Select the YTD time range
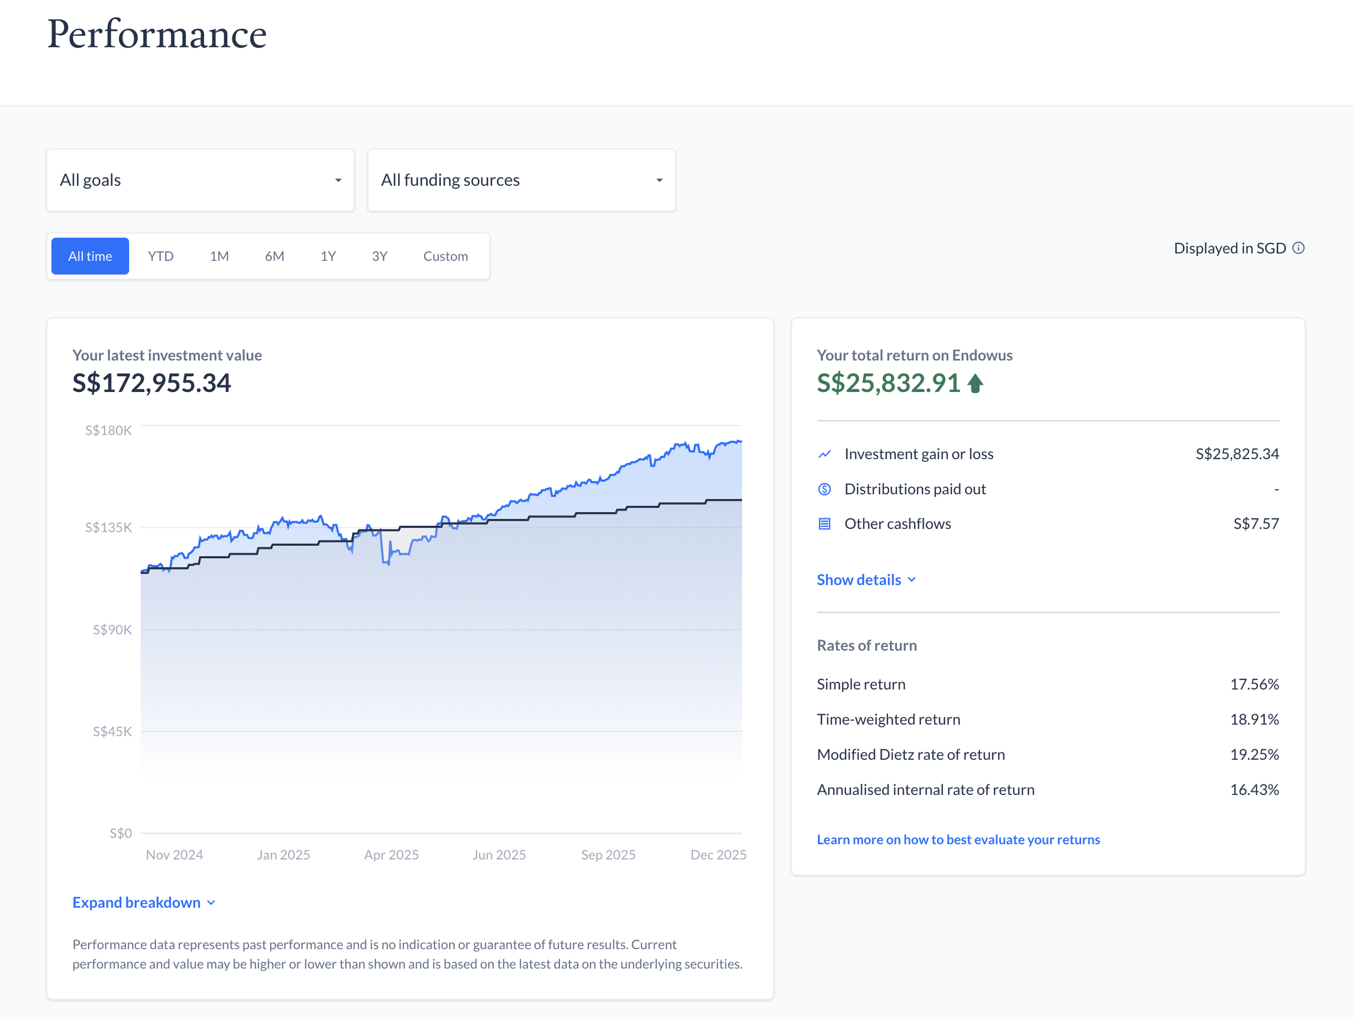This screenshot has width=1354, height=1019. [x=160, y=256]
